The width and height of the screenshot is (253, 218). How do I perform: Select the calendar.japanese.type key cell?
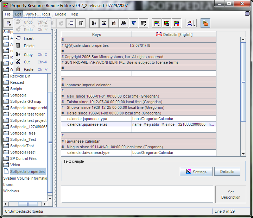(x=96, y=119)
